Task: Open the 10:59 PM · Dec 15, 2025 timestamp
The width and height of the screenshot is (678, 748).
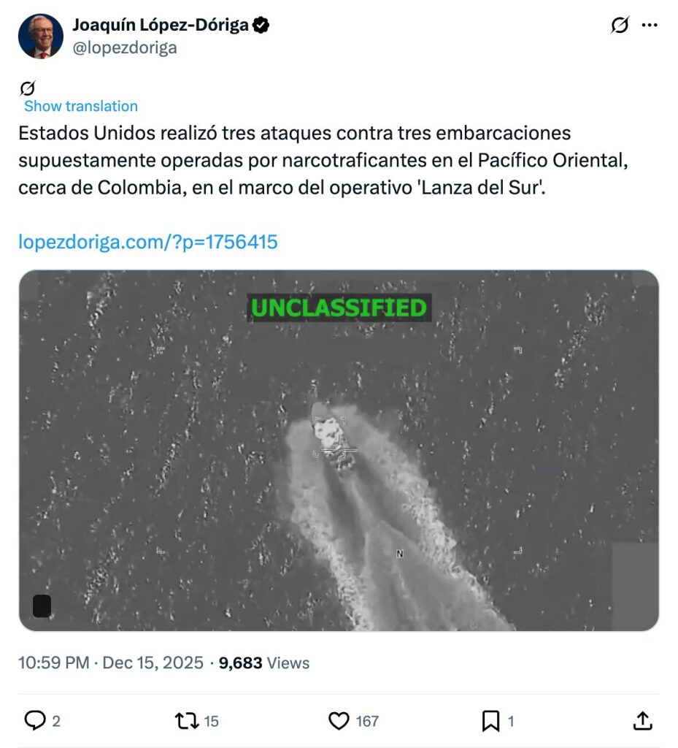Action: 110,663
